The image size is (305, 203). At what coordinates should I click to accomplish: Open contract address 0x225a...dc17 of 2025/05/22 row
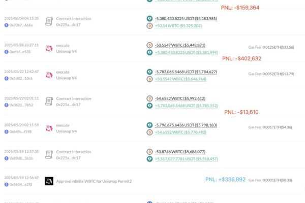coord(68,105)
